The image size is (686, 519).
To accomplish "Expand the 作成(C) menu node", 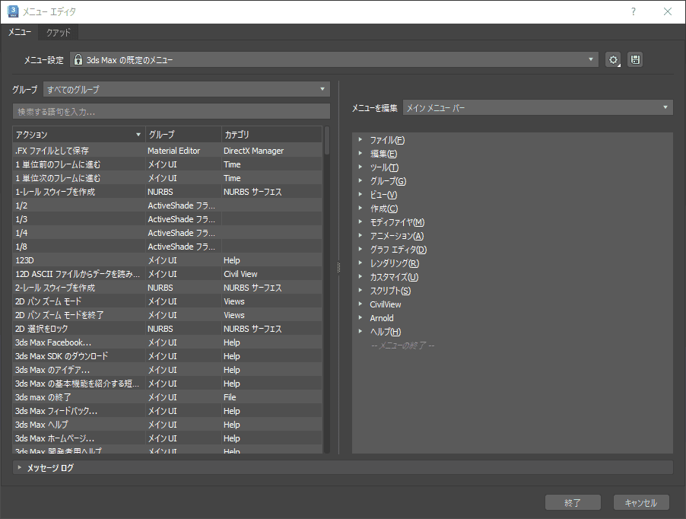I will tap(360, 208).
